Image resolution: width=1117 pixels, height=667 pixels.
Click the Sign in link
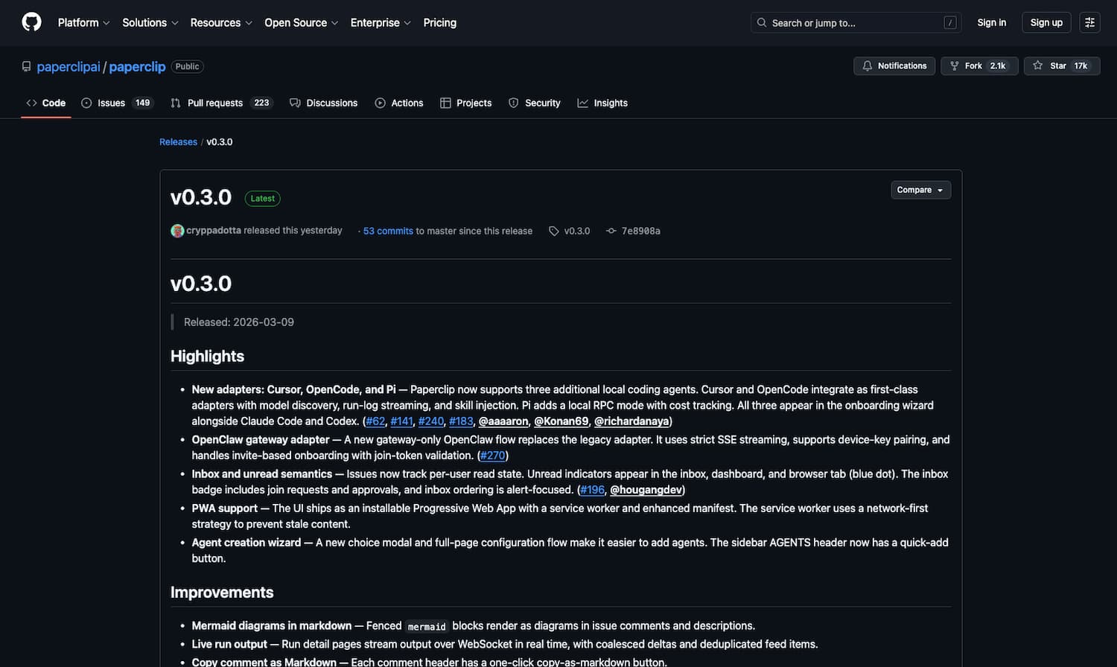pyautogui.click(x=991, y=22)
